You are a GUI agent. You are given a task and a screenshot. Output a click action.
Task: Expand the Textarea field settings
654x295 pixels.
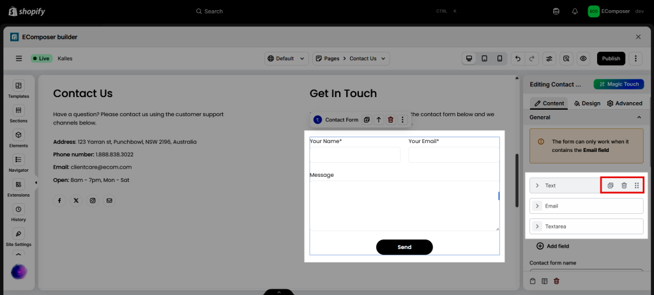click(537, 227)
